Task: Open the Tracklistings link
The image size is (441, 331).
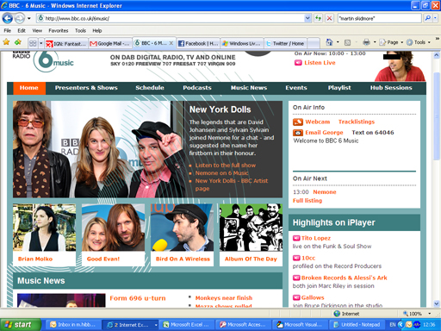Action: click(x=357, y=122)
